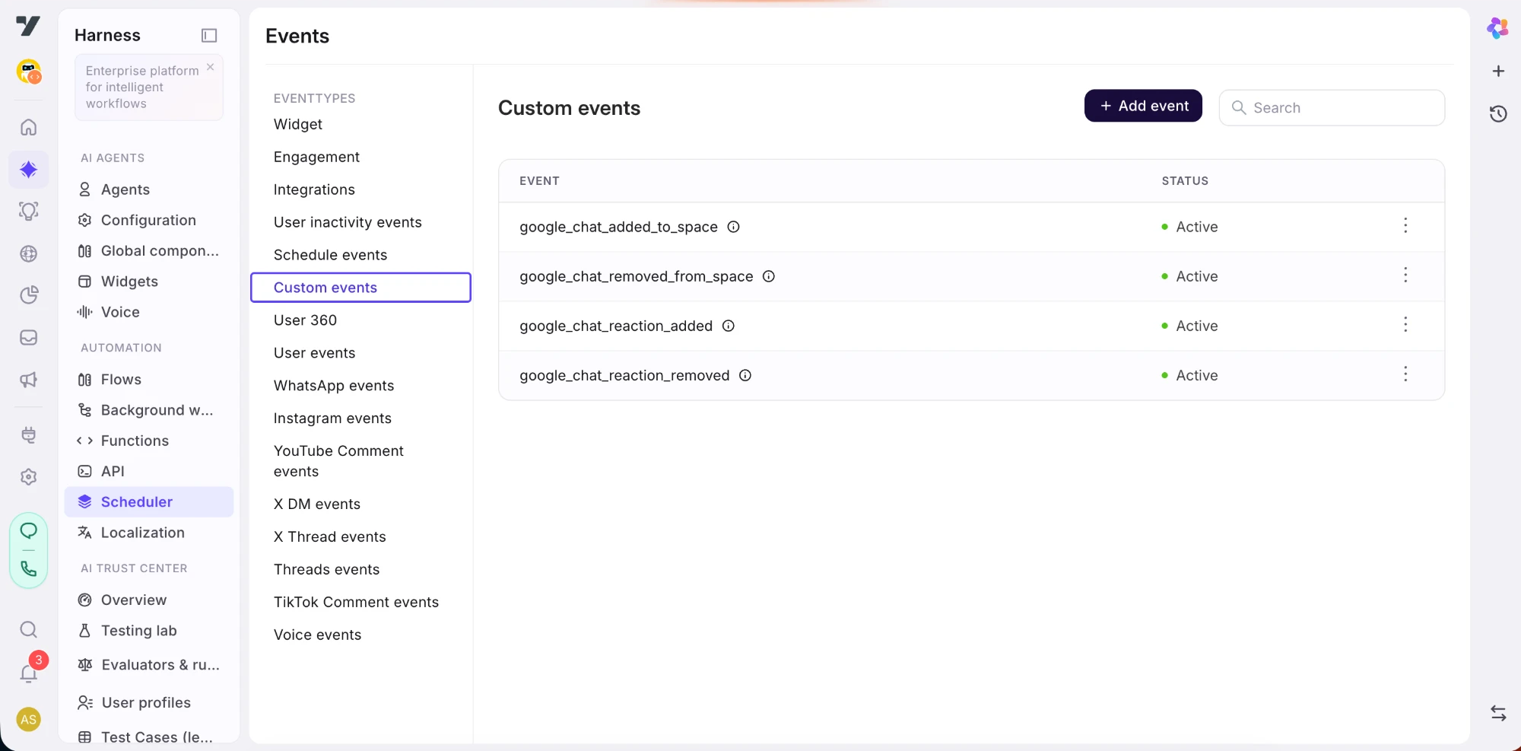The image size is (1521, 751).
Task: Open the Home icon in left rail
Action: click(29, 127)
